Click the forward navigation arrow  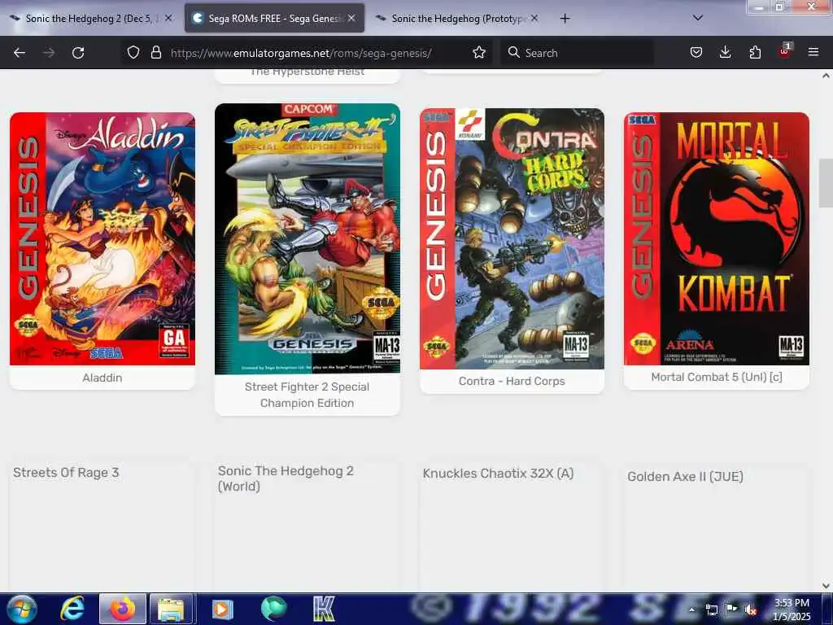point(49,53)
